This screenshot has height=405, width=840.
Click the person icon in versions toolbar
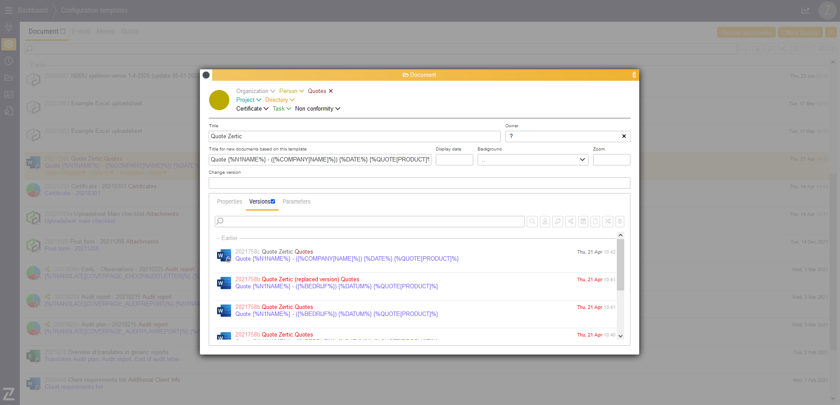click(545, 222)
